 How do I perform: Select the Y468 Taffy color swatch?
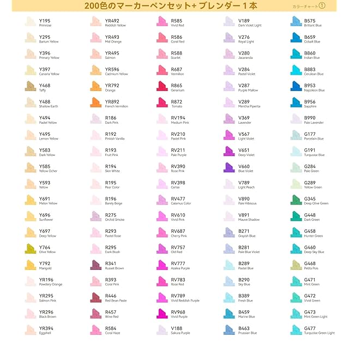pos(31,86)
